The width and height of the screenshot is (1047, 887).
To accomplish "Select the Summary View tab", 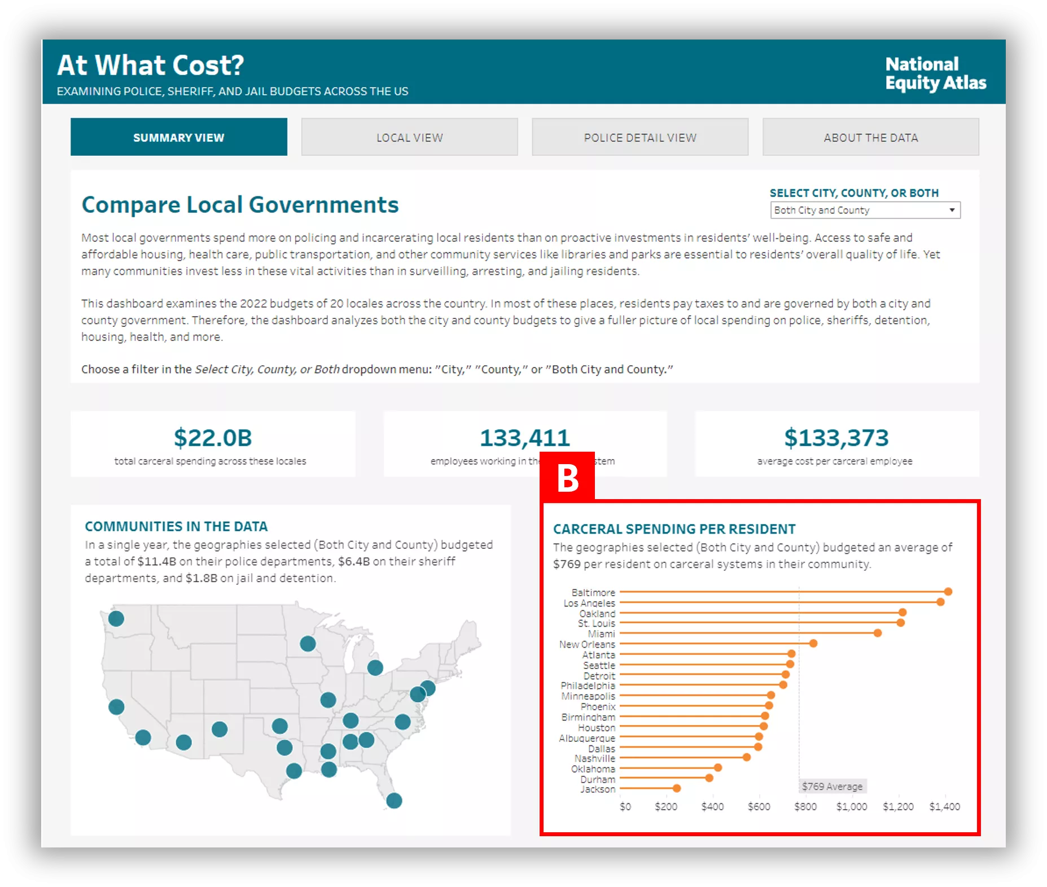I will pyautogui.click(x=178, y=137).
